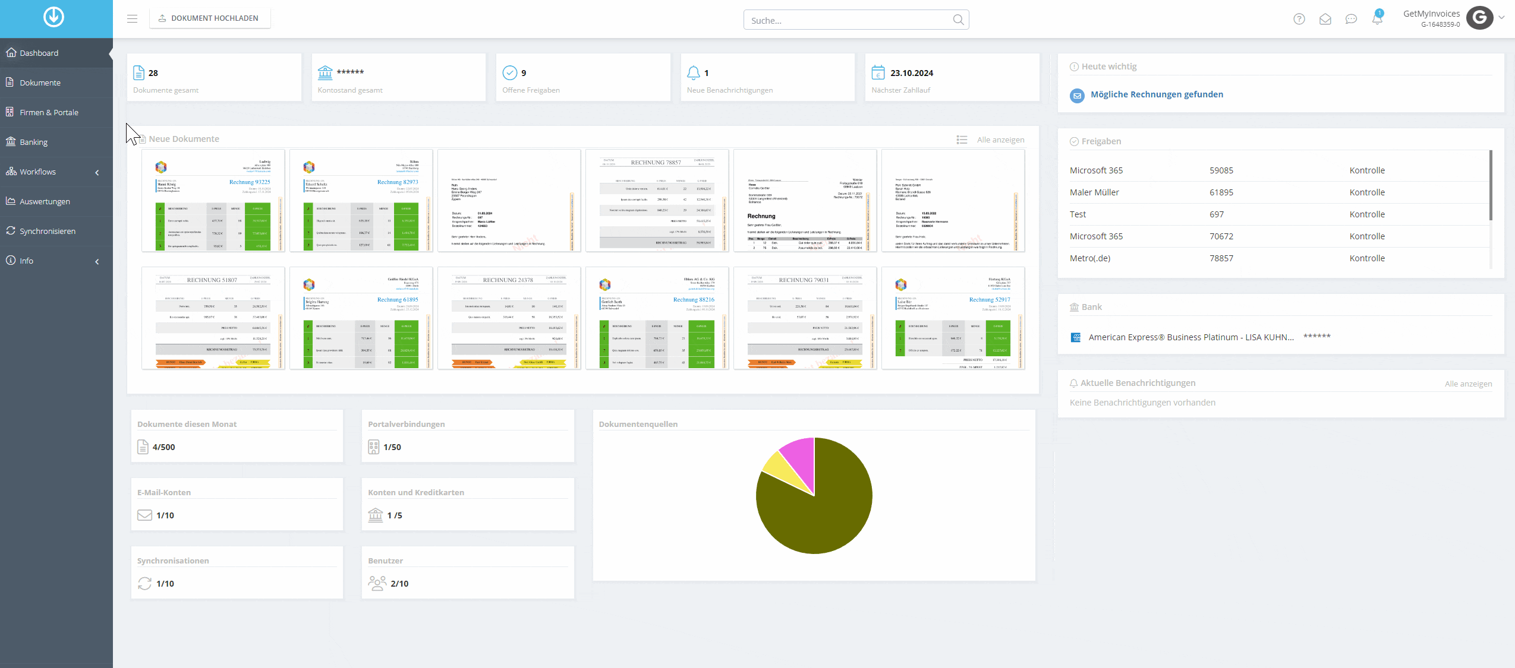Click the user avatar G icon
The height and width of the screenshot is (668, 1515).
[x=1479, y=17]
